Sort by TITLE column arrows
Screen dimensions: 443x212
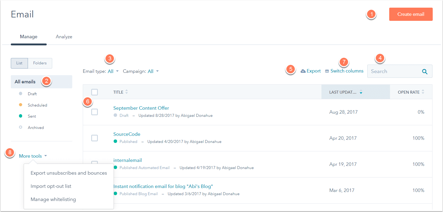pyautogui.click(x=127, y=92)
